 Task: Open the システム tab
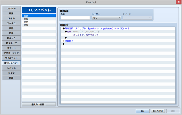click(11, 68)
